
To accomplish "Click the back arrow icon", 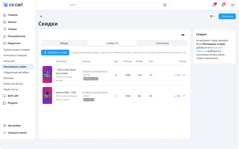I will pyautogui.click(x=41, y=16).
